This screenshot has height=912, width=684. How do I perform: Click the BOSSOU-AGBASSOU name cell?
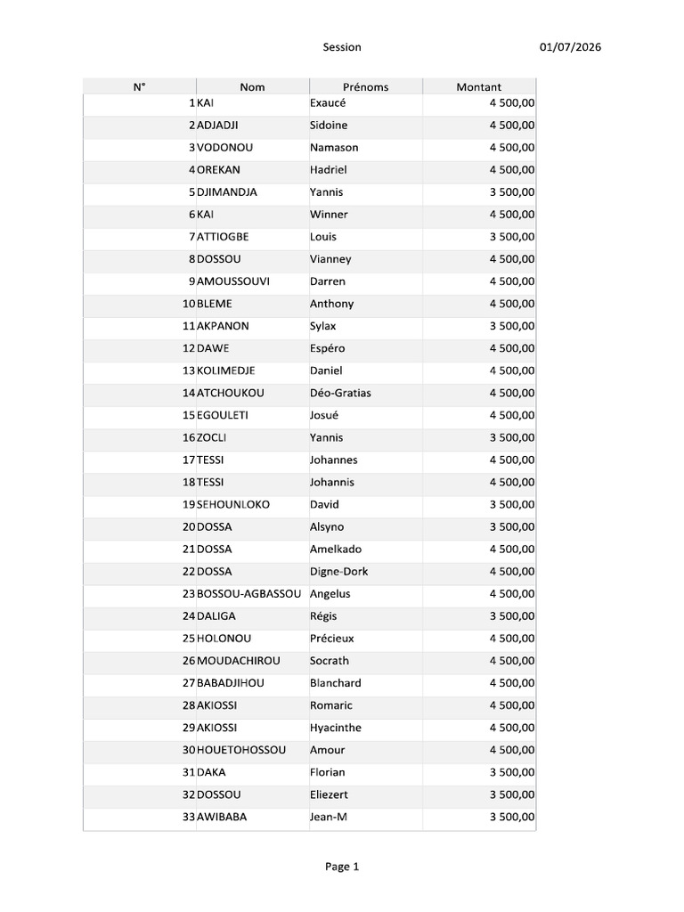click(x=252, y=594)
